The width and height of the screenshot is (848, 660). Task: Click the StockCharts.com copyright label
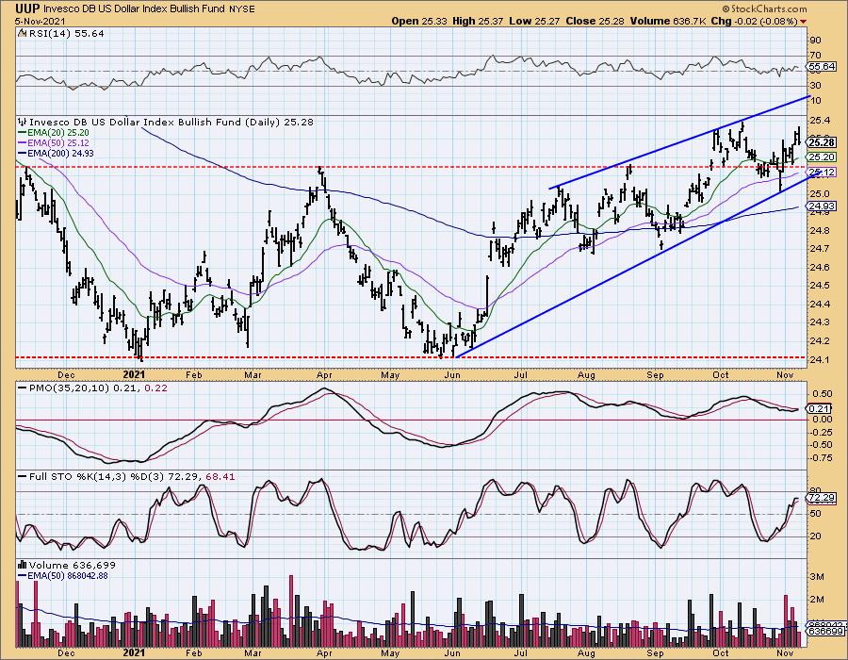764,8
